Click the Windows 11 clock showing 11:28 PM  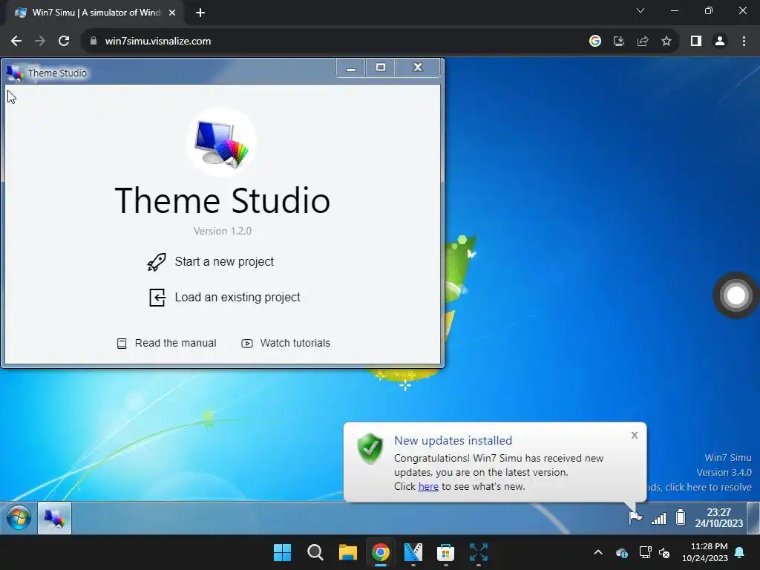point(705,552)
